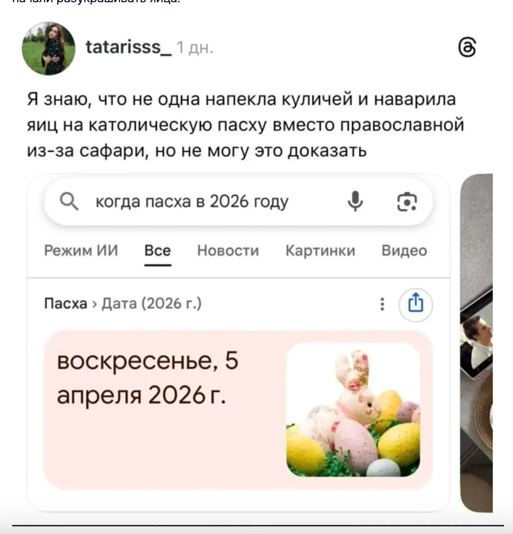Switch to the Видео tab

[x=404, y=251]
